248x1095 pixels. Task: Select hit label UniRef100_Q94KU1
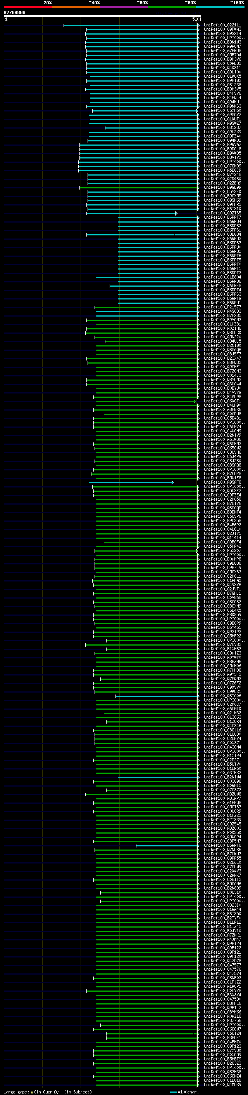222,102
